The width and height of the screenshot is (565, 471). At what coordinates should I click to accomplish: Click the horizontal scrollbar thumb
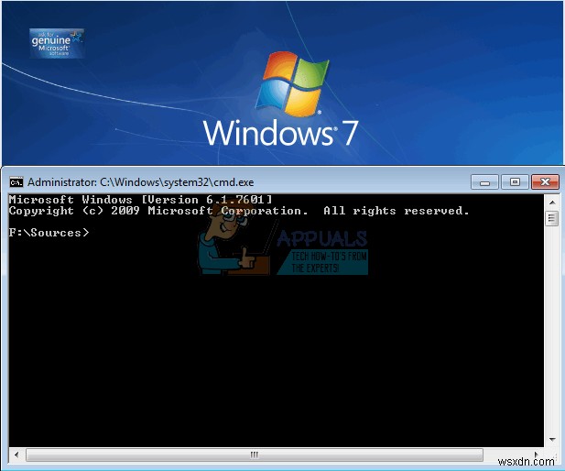coord(255,455)
